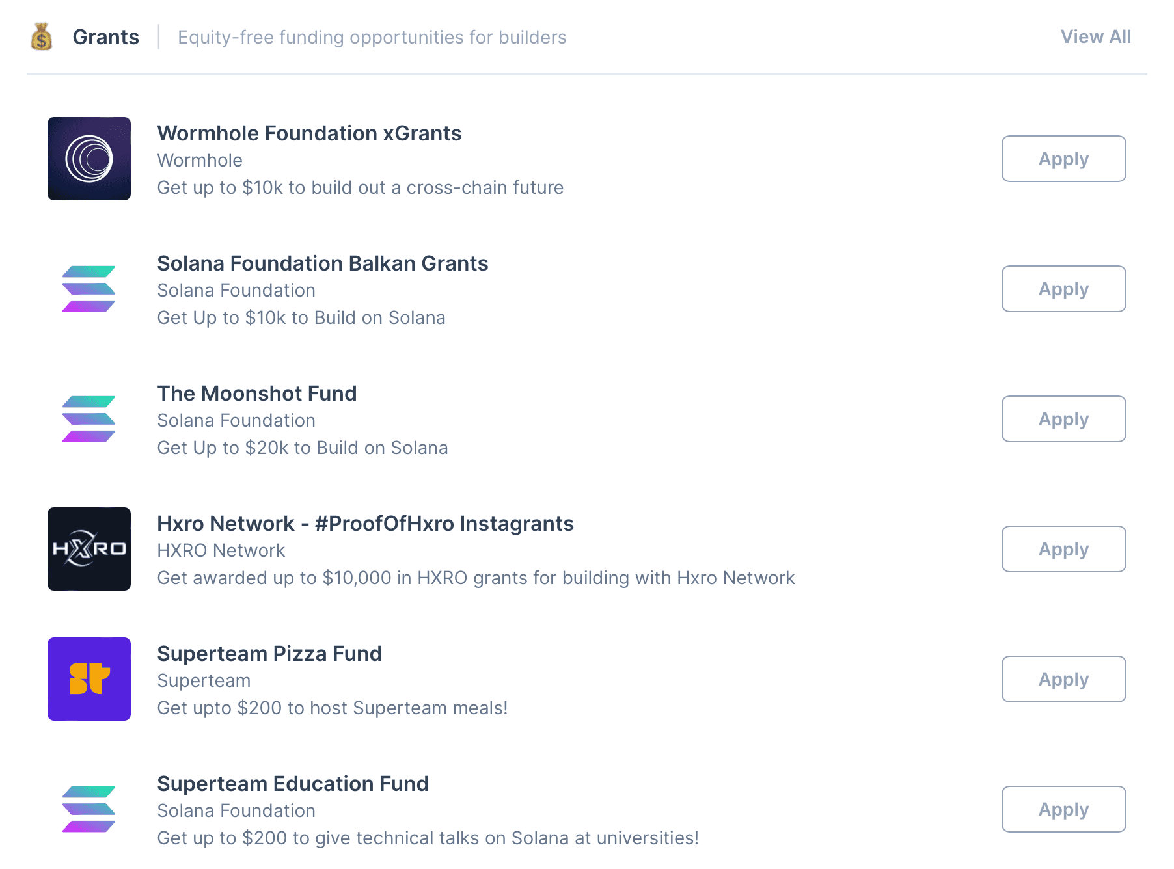The image size is (1174, 869).
Task: Apply to The Moonshot Fund
Action: pos(1063,419)
